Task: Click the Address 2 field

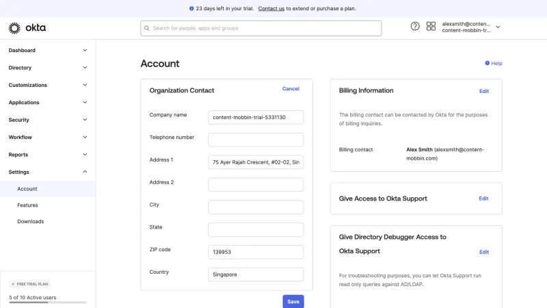Action: click(256, 185)
